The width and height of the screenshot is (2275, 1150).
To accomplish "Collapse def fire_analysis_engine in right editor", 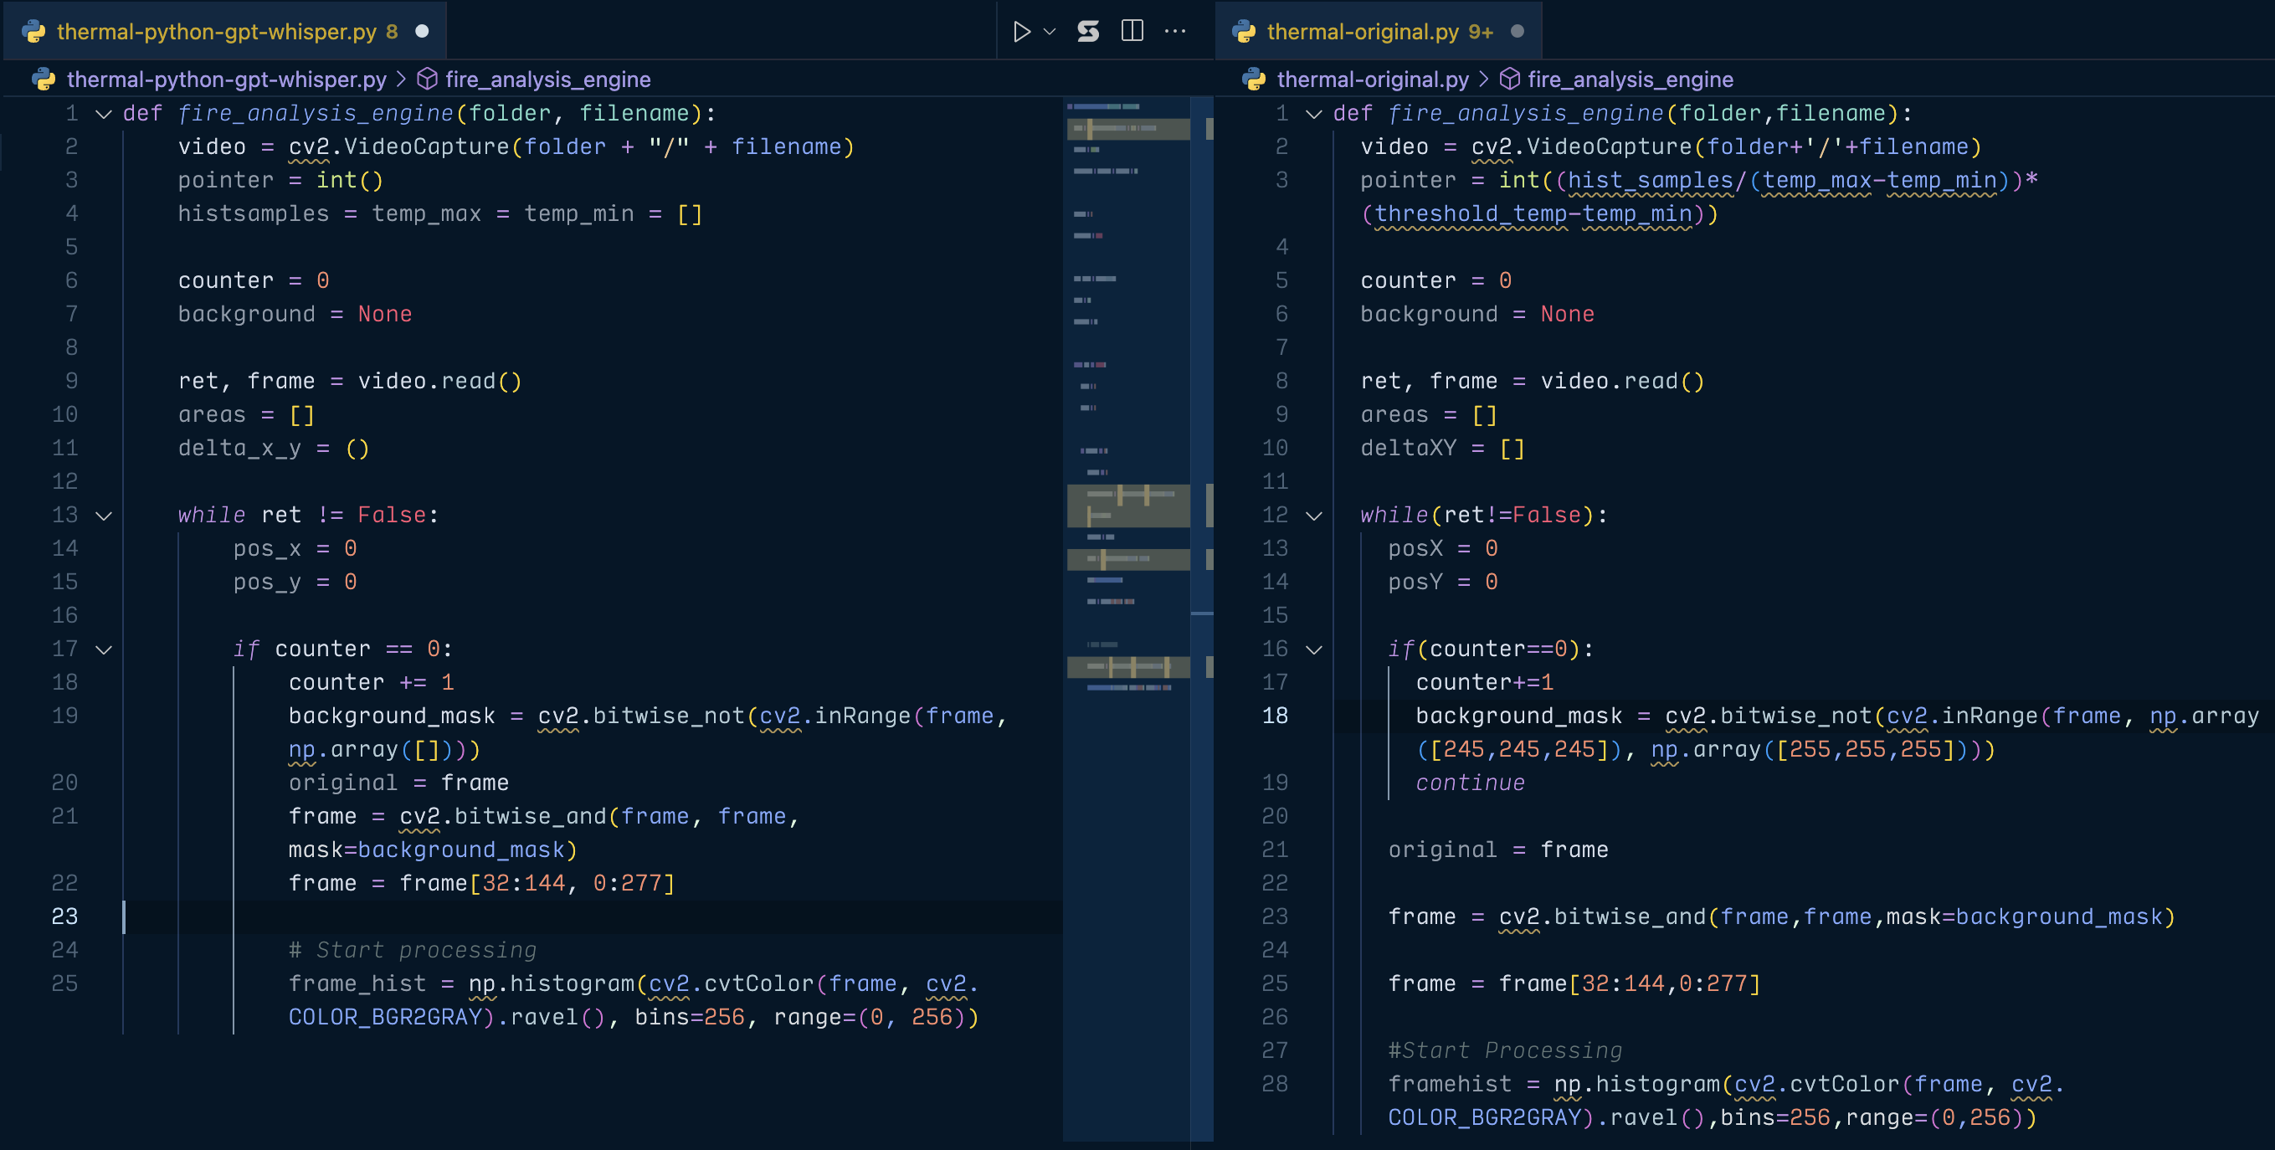I will [x=1313, y=114].
